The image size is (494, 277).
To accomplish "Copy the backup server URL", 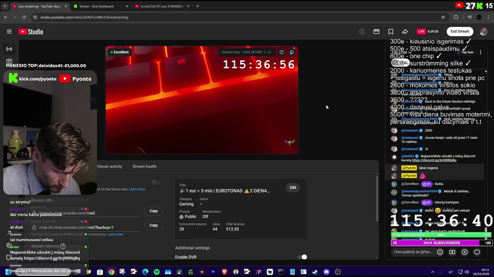I will (154, 225).
